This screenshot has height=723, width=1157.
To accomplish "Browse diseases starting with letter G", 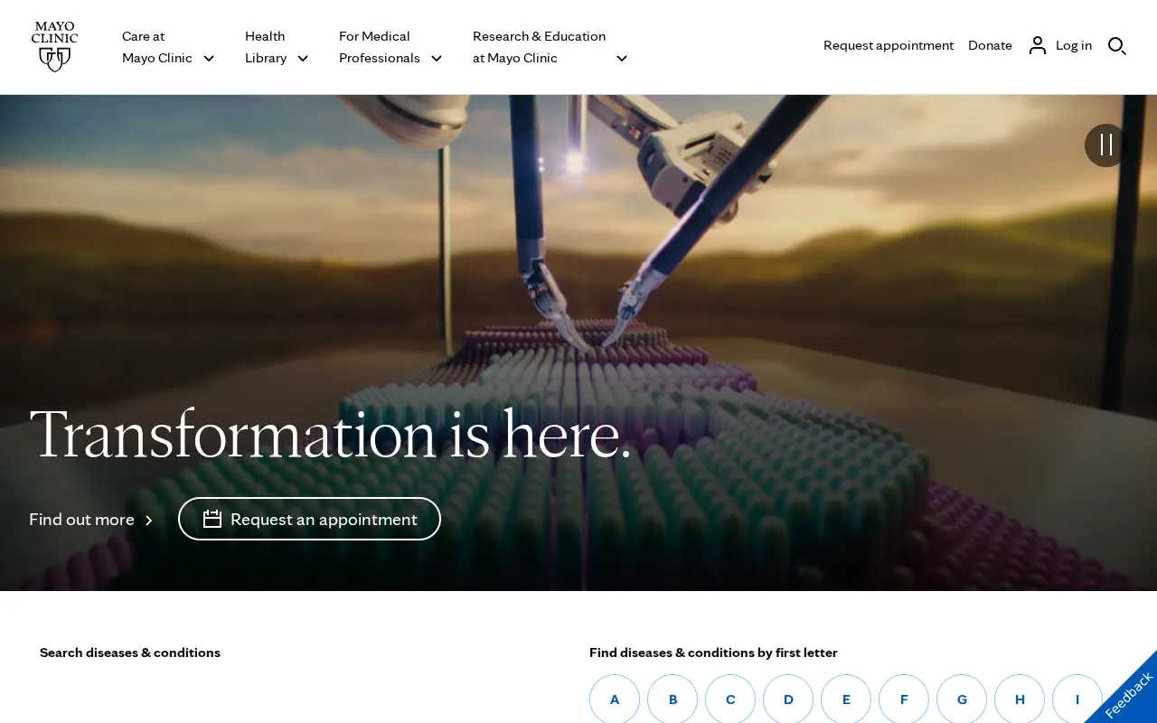I will (x=962, y=700).
